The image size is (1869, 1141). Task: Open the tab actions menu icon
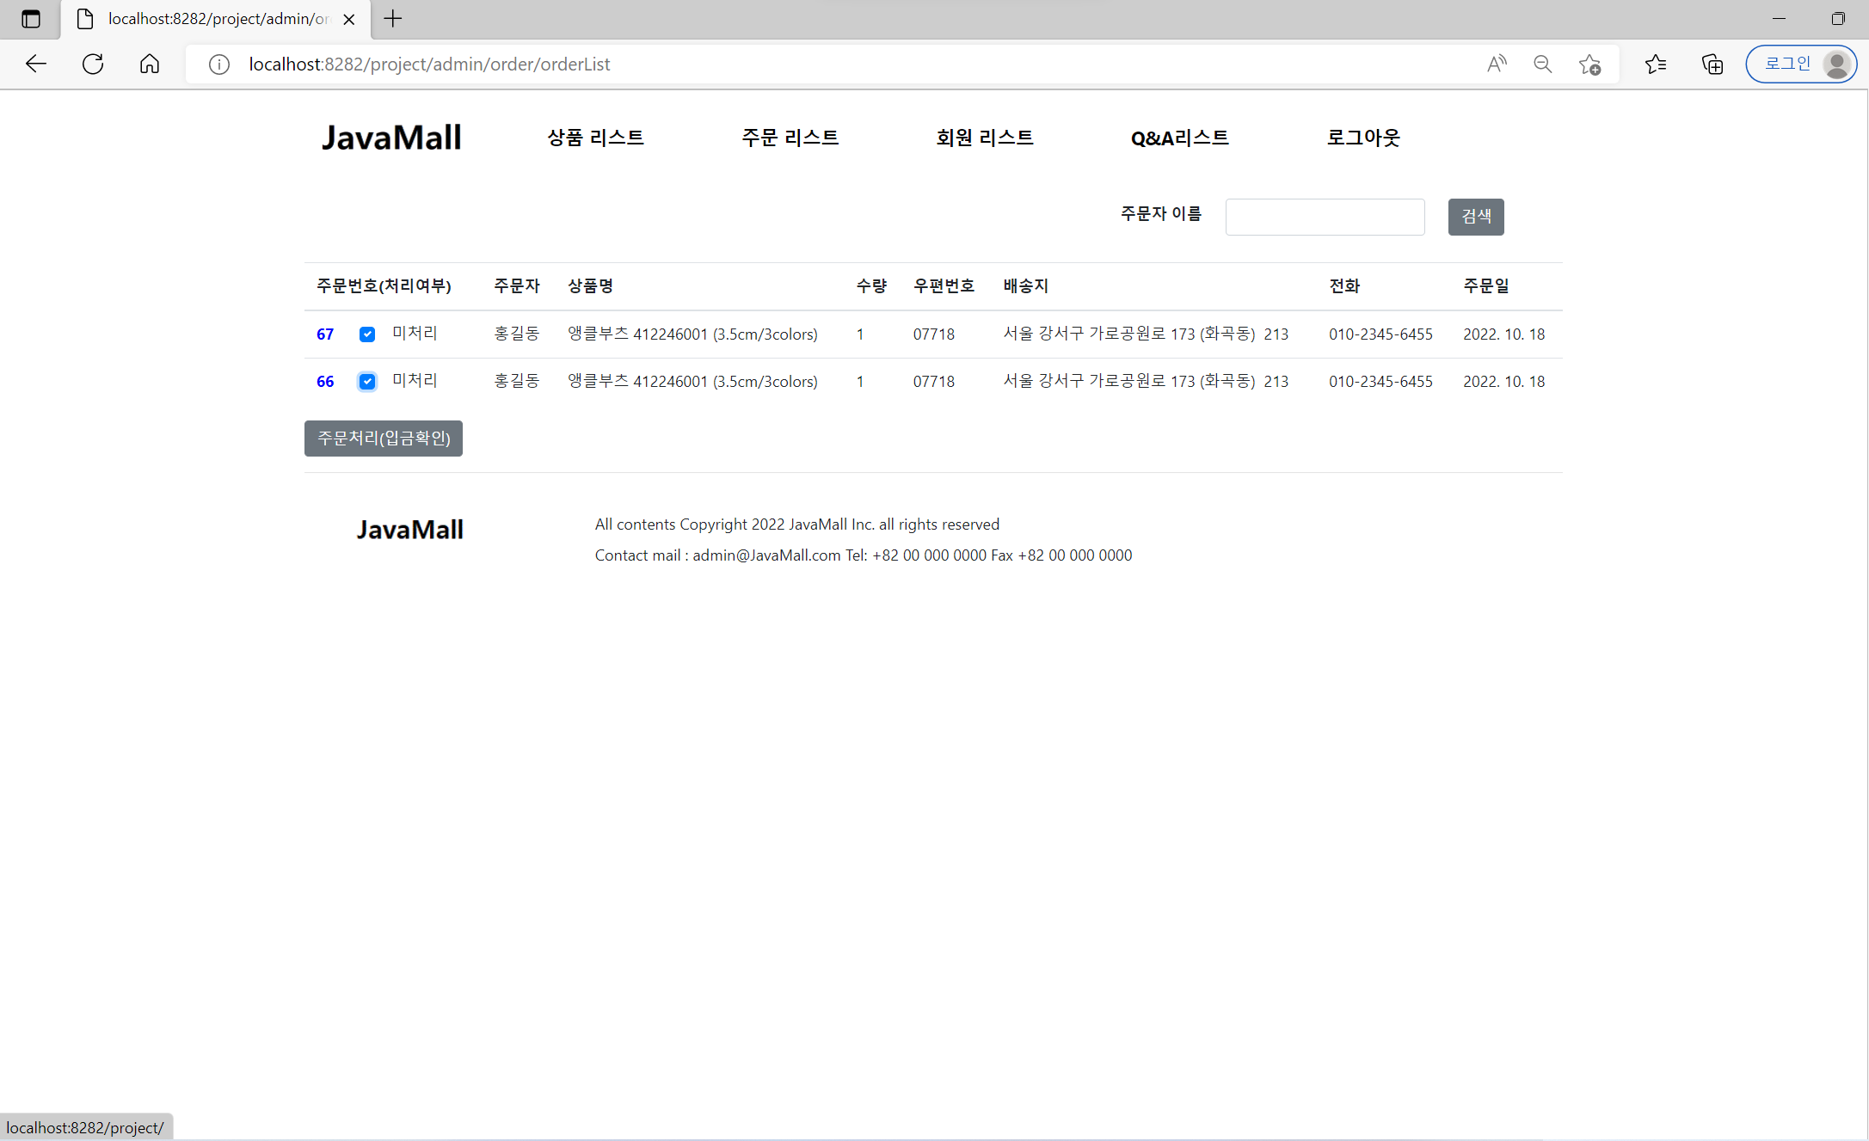pos(31,19)
